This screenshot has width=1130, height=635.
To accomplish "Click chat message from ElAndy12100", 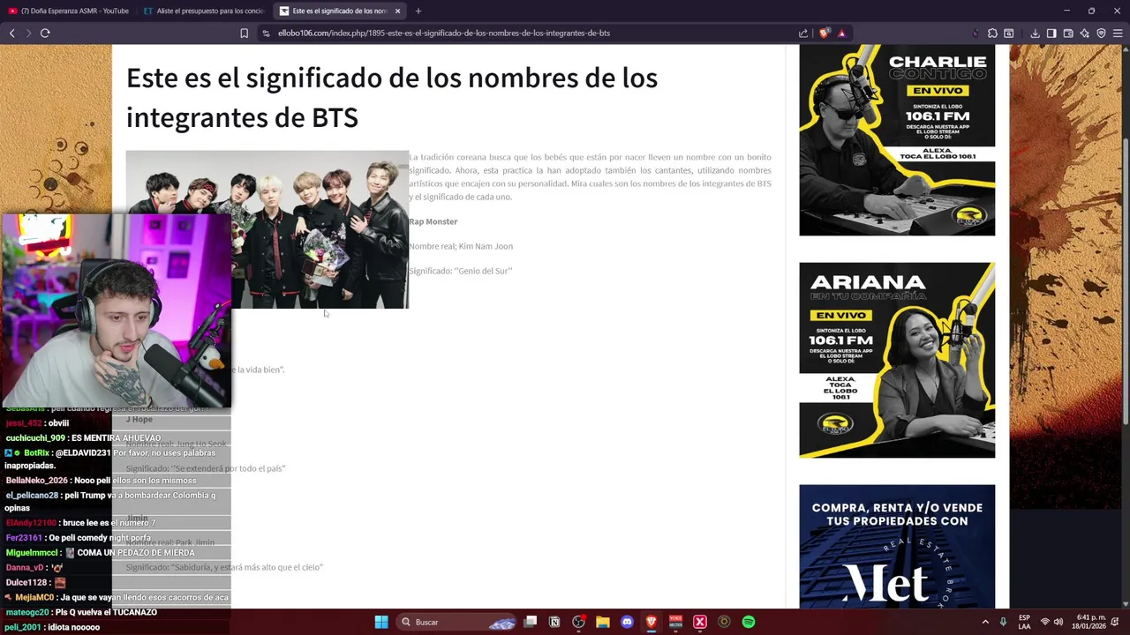I will tap(80, 523).
